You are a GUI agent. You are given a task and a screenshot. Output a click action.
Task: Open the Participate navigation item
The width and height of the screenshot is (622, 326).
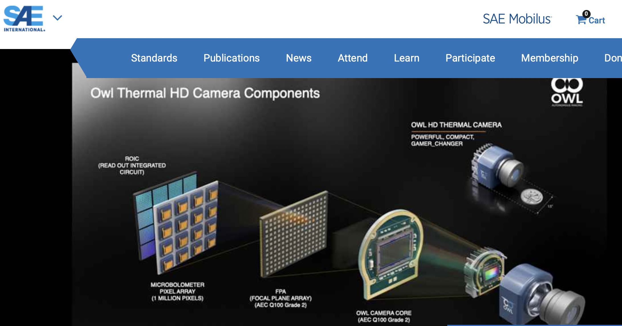coord(470,58)
